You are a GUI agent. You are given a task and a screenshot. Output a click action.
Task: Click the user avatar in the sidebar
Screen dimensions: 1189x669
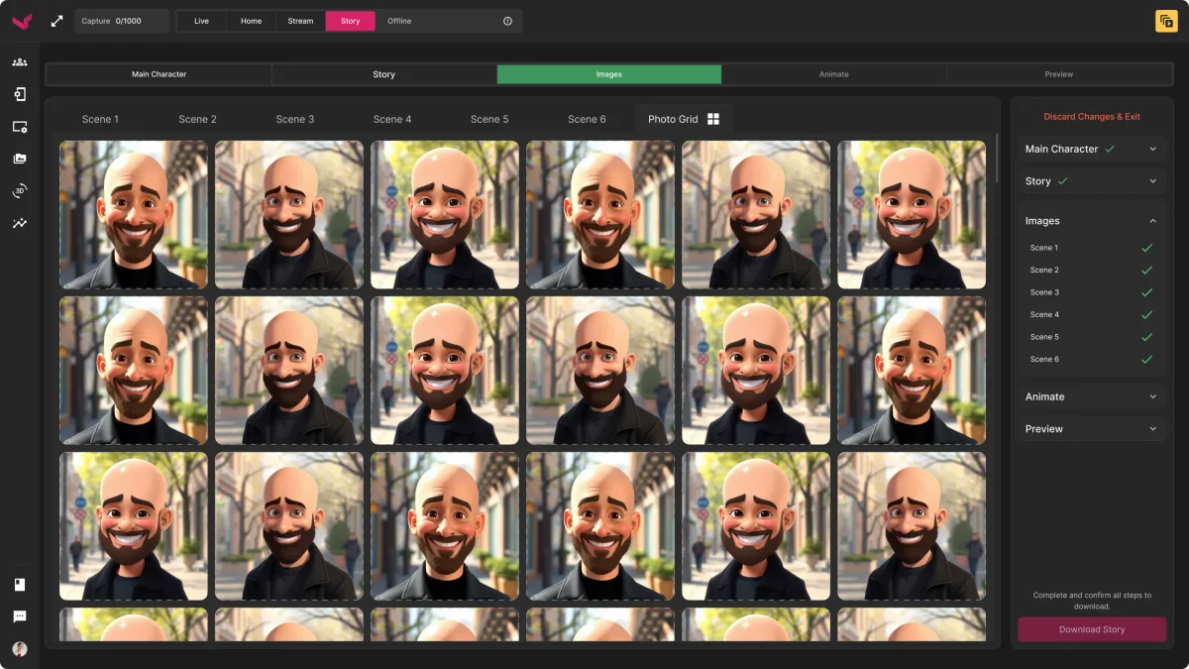pos(20,649)
